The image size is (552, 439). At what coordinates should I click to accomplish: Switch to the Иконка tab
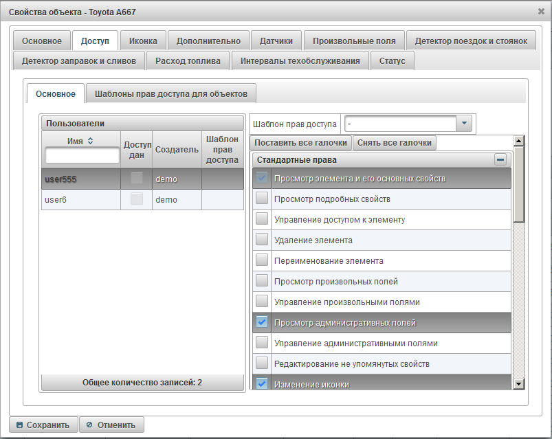click(143, 41)
